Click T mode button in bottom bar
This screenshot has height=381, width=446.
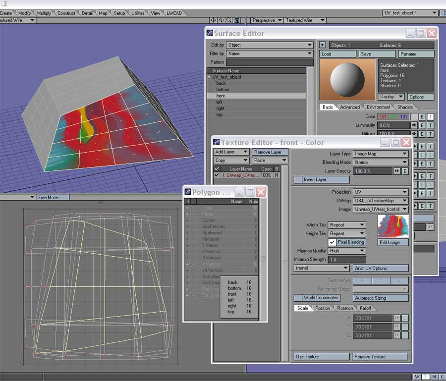(425, 377)
